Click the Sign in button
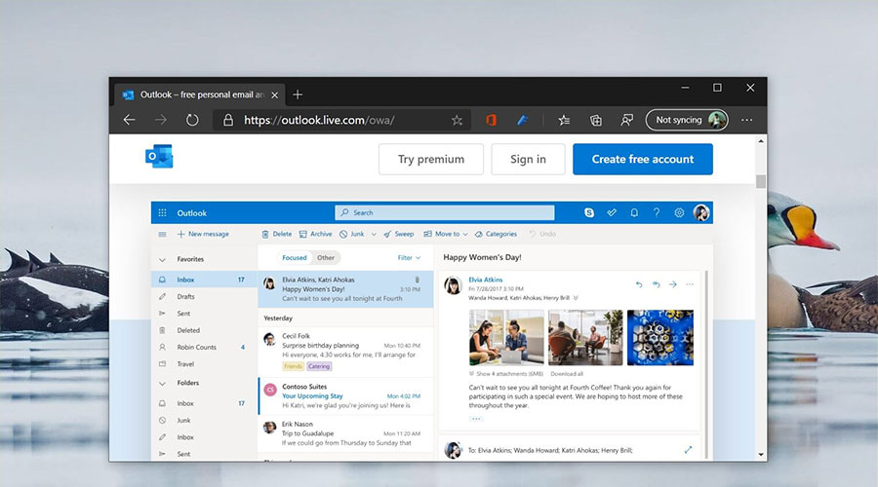The height and width of the screenshot is (487, 878). pos(528,160)
